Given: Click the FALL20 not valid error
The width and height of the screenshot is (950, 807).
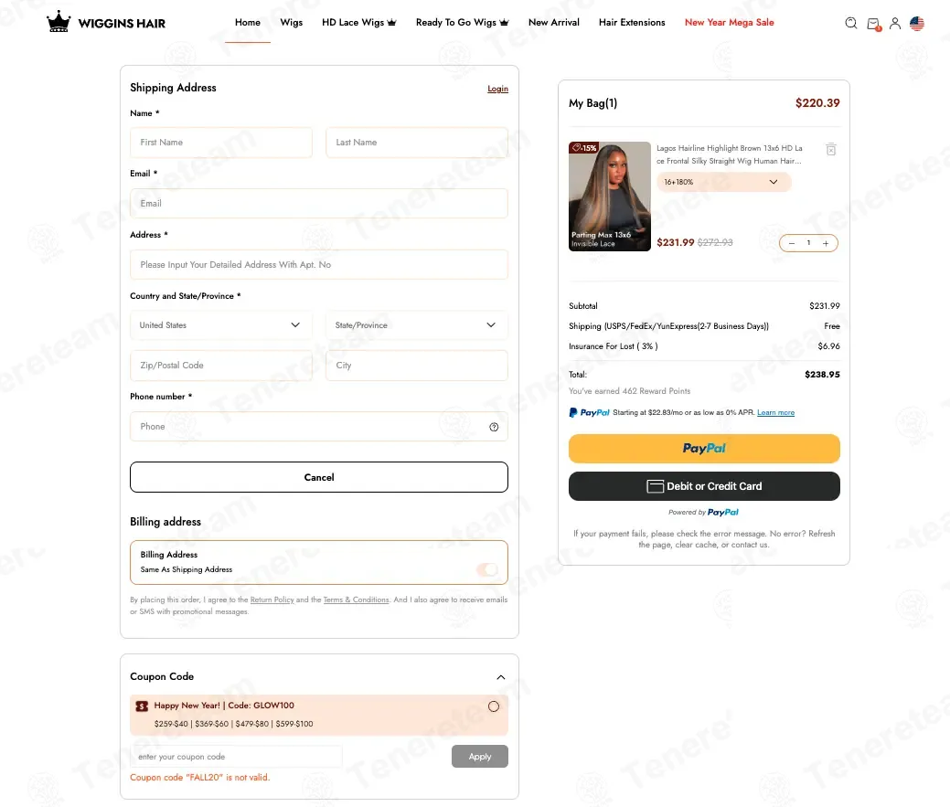Looking at the screenshot, I should pyautogui.click(x=200, y=778).
